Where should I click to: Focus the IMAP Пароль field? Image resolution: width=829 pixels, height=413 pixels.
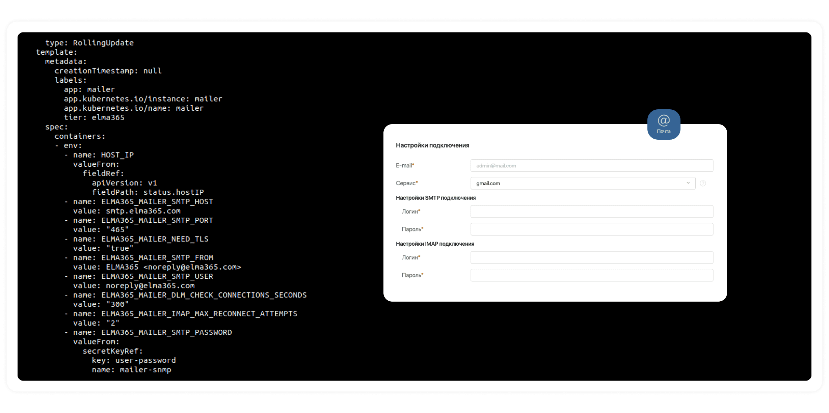pos(592,275)
